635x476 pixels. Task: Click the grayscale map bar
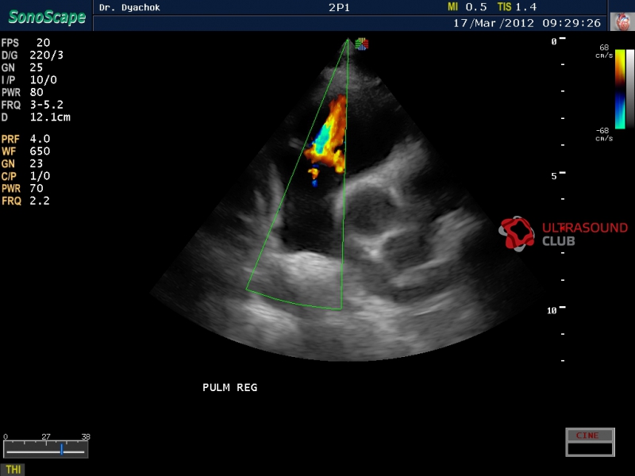630,89
